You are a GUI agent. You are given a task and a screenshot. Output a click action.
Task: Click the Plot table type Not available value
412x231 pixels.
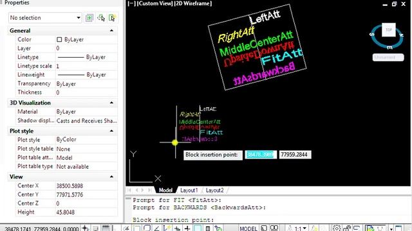86,167
